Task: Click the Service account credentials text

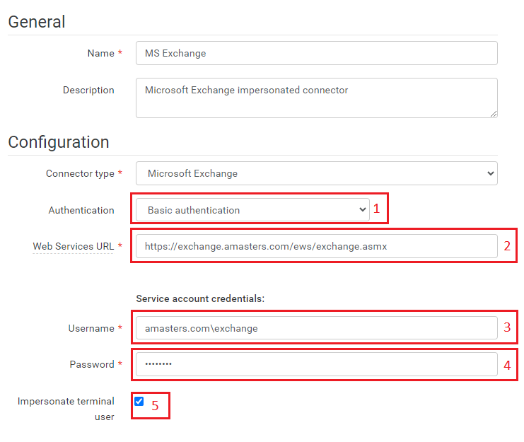Action: click(200, 298)
